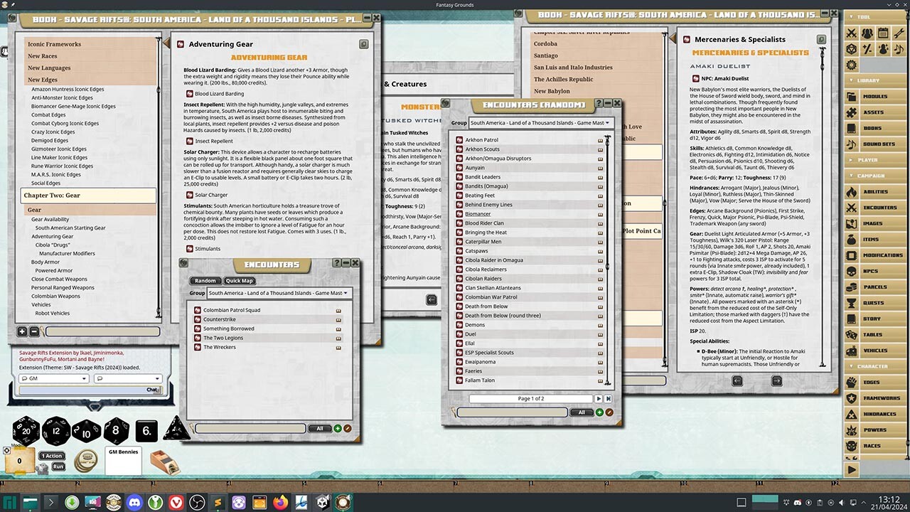
Task: Toggle the Run mode button
Action: [x=58, y=467]
